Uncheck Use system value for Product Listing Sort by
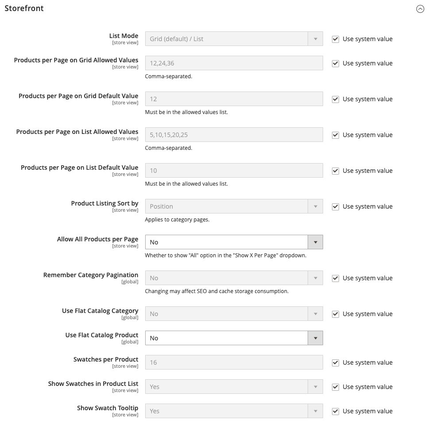Image resolution: width=436 pixels, height=427 pixels. point(335,206)
